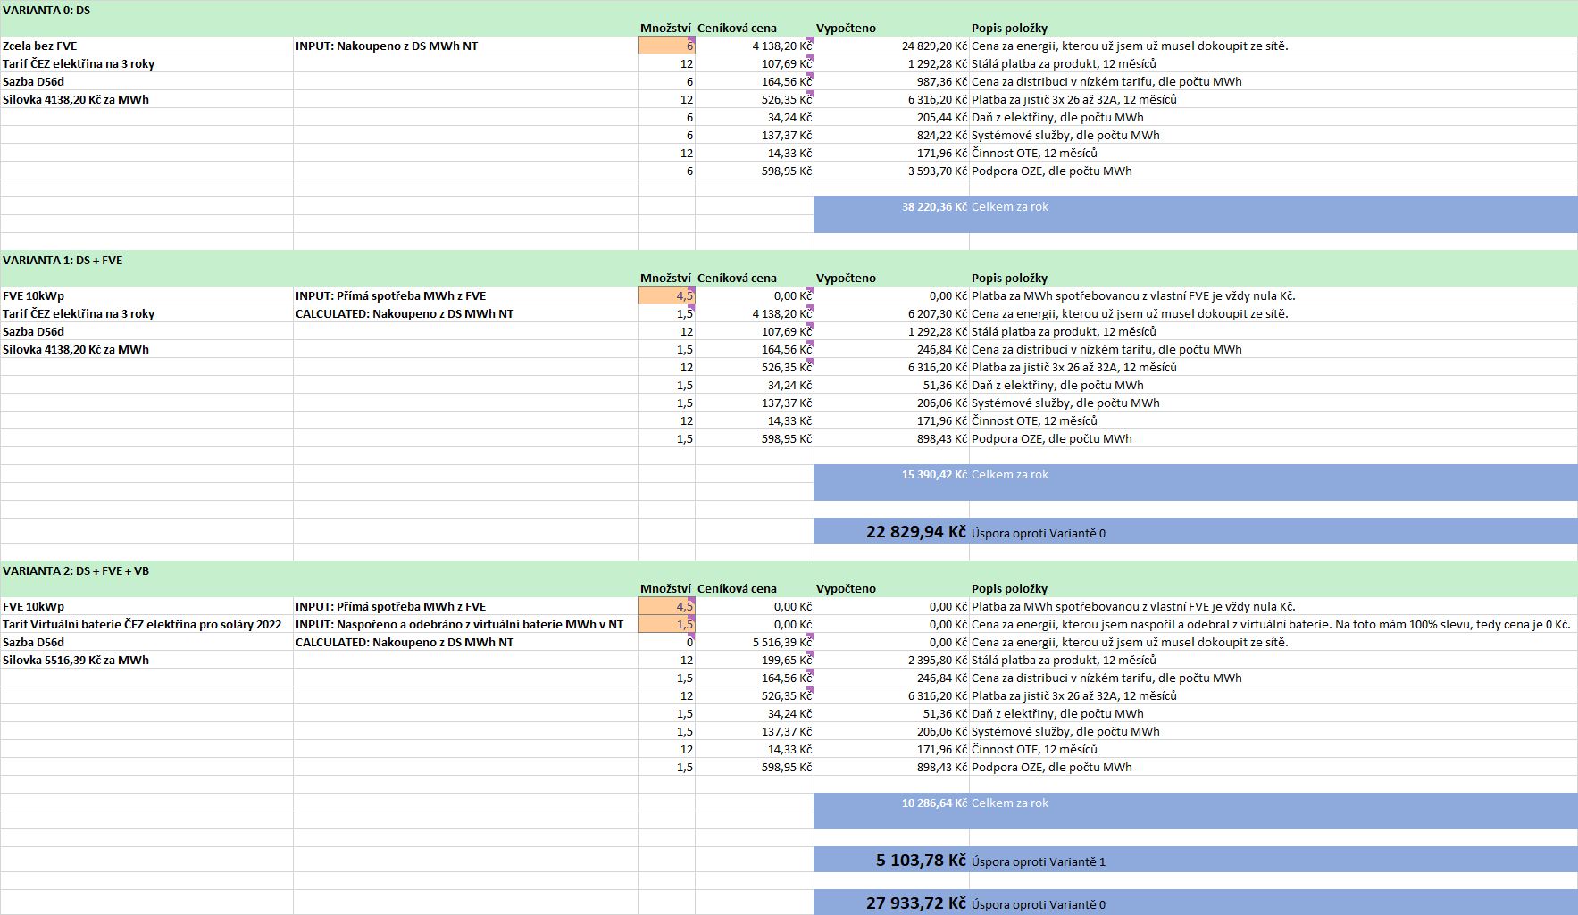Click Varianta 2 quantity cell showing 0
This screenshot has height=915, width=1578.
(666, 642)
